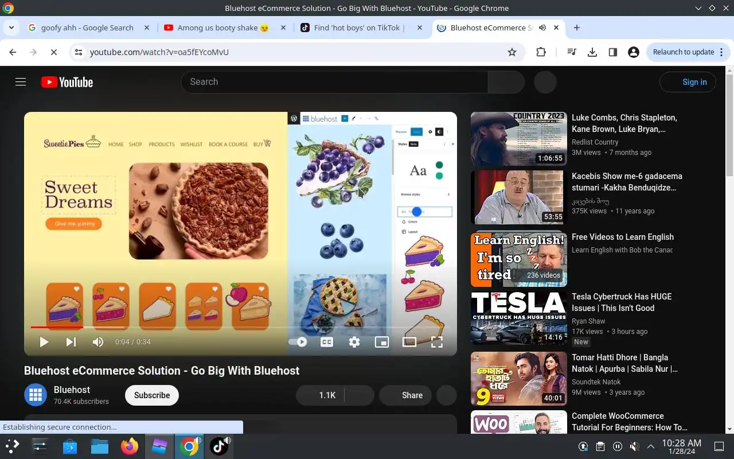Stop loading the page
Viewport: 734px width, 459px height.
click(53, 52)
